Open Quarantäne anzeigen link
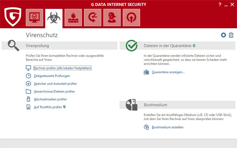 (168, 72)
